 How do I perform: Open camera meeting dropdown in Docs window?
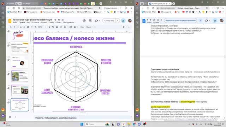pyautogui.click(x=209, y=20)
